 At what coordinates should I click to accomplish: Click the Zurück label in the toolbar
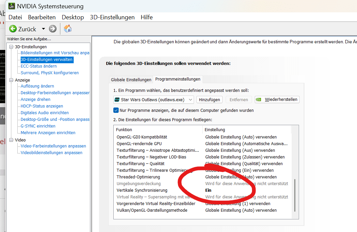tap(27, 29)
